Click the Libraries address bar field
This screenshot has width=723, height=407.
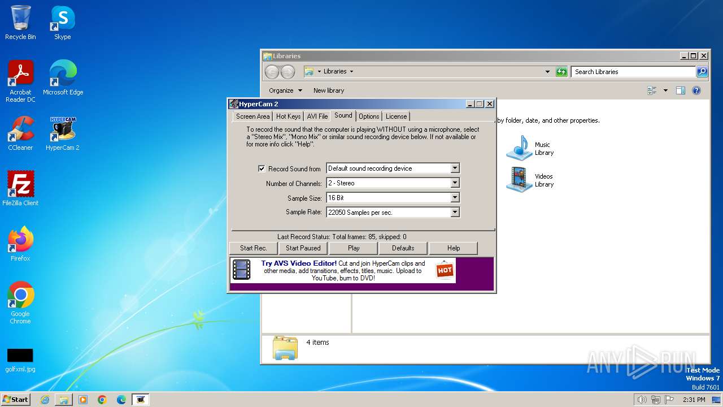pos(428,72)
